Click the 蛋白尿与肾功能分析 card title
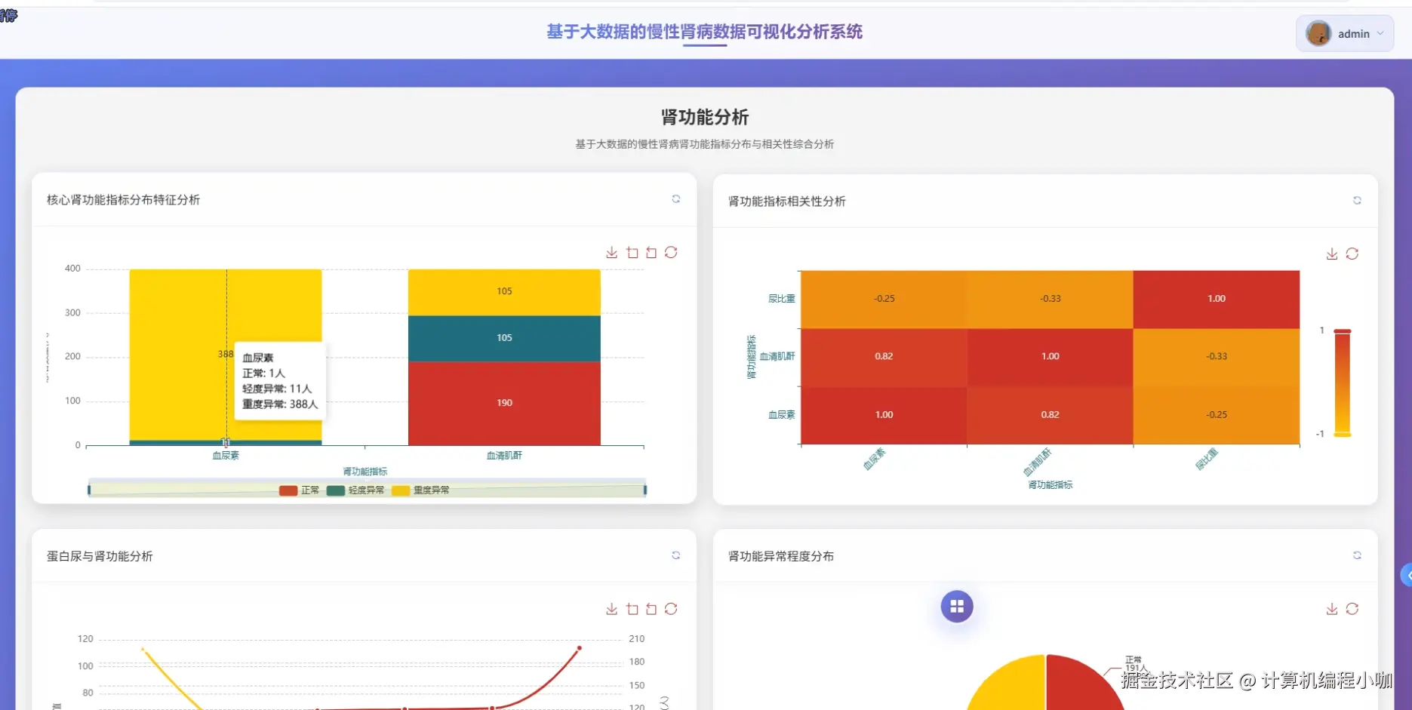Viewport: 1412px width, 710px height. point(100,556)
